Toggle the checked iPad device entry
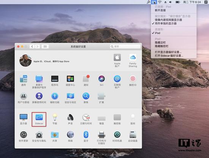 click(x=174, y=33)
